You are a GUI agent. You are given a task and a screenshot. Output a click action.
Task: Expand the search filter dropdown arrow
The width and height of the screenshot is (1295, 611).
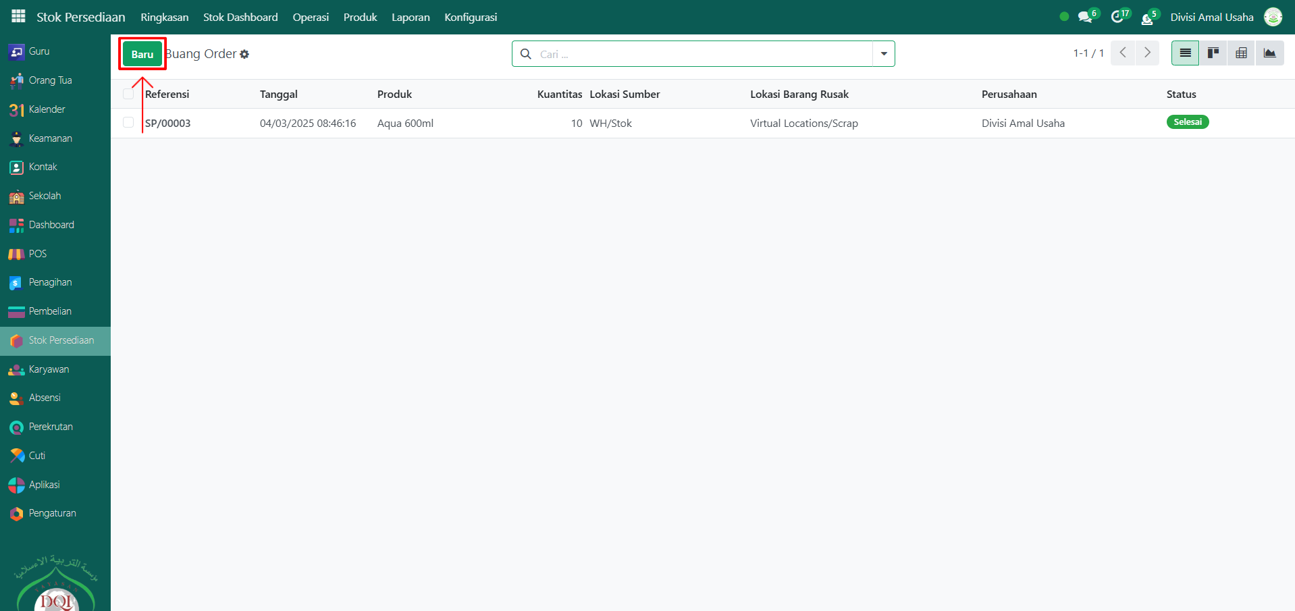click(883, 54)
